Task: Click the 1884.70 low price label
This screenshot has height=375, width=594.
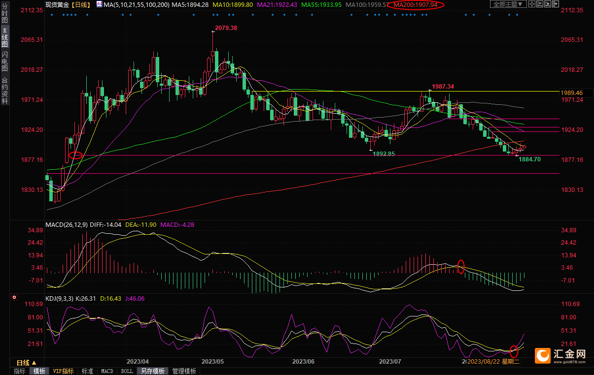Action: (530, 159)
